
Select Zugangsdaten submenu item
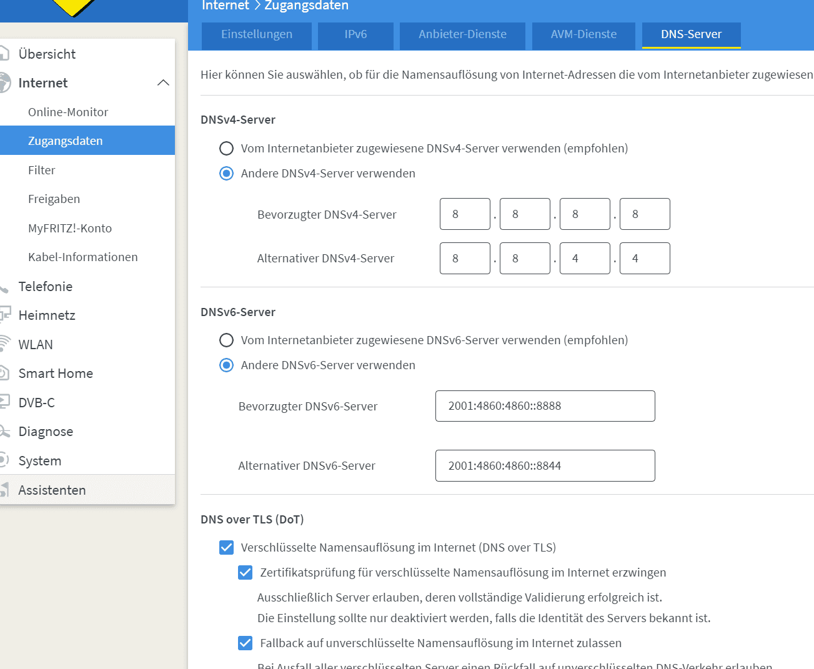(x=87, y=141)
